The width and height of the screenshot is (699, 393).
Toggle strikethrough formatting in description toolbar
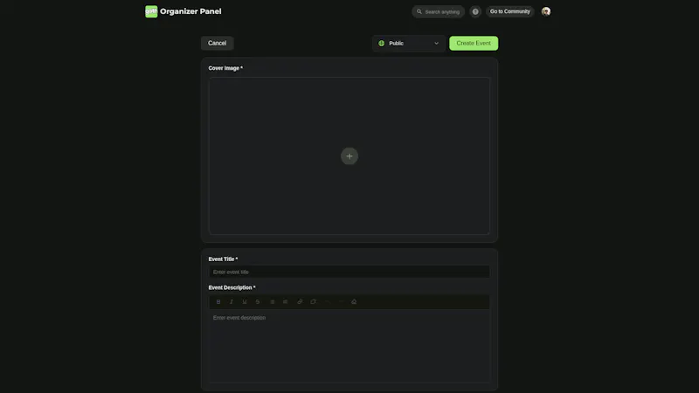click(257, 301)
